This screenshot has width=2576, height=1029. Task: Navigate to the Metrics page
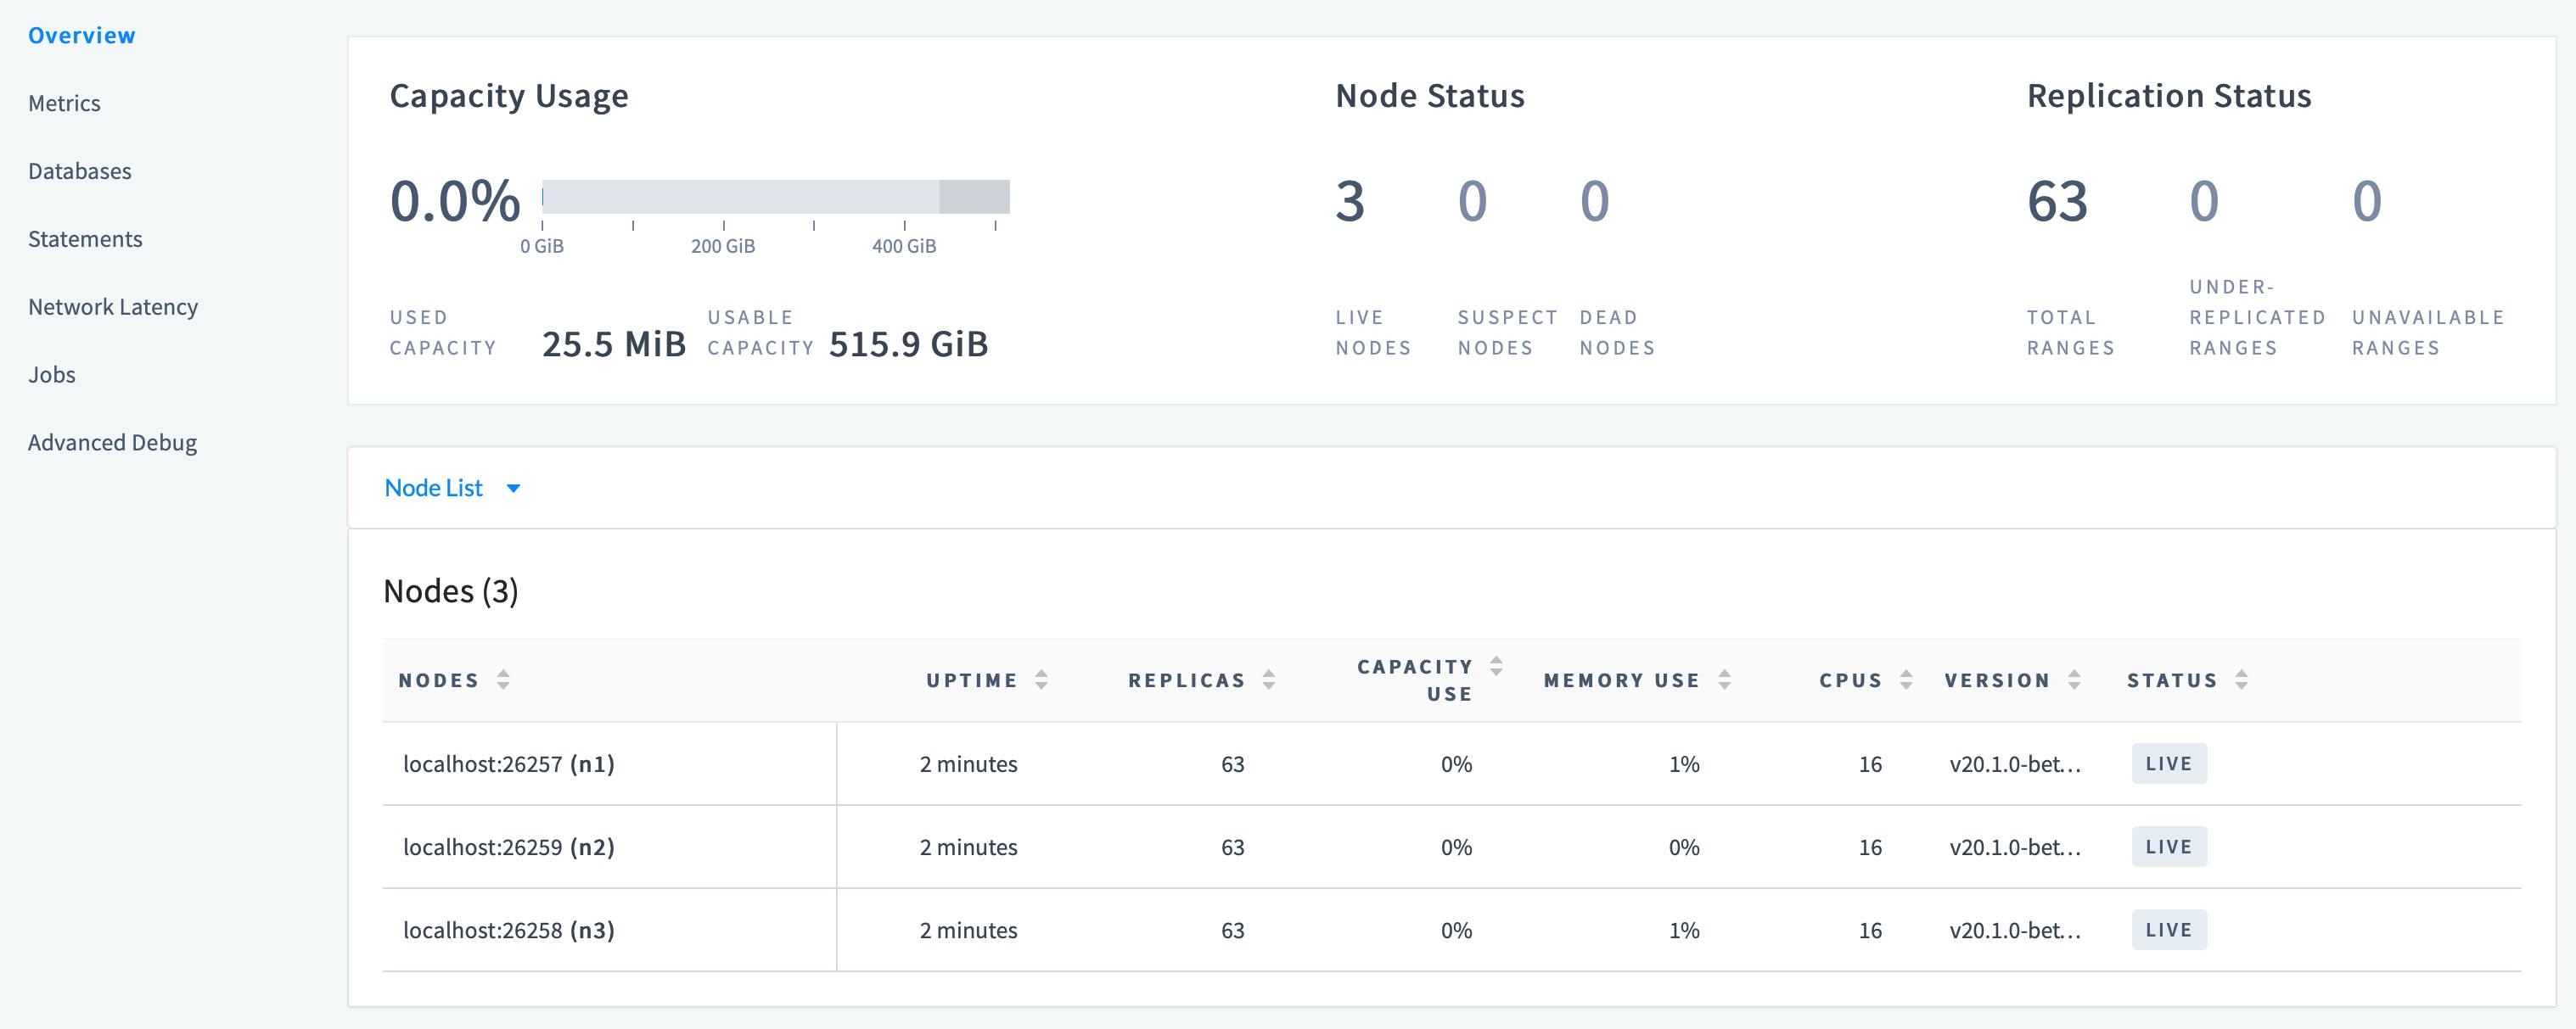(x=64, y=103)
